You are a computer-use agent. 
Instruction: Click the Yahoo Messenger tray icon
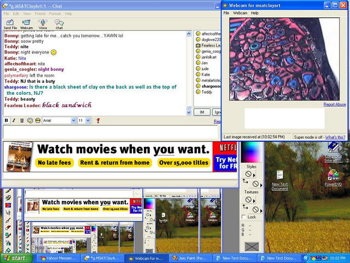click(x=313, y=258)
